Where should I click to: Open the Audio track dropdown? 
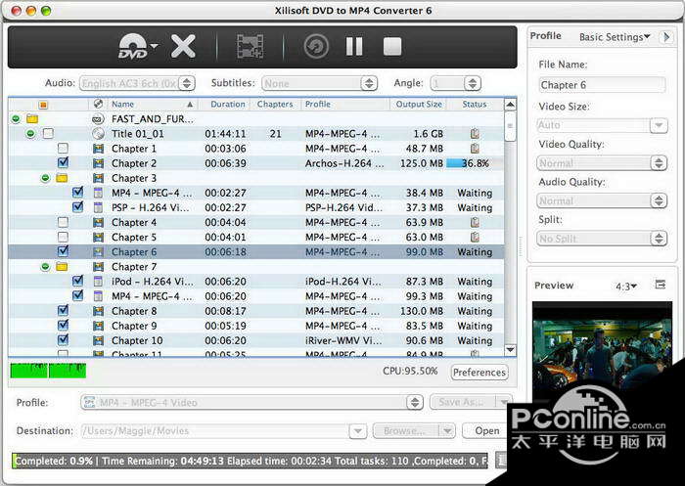point(137,83)
